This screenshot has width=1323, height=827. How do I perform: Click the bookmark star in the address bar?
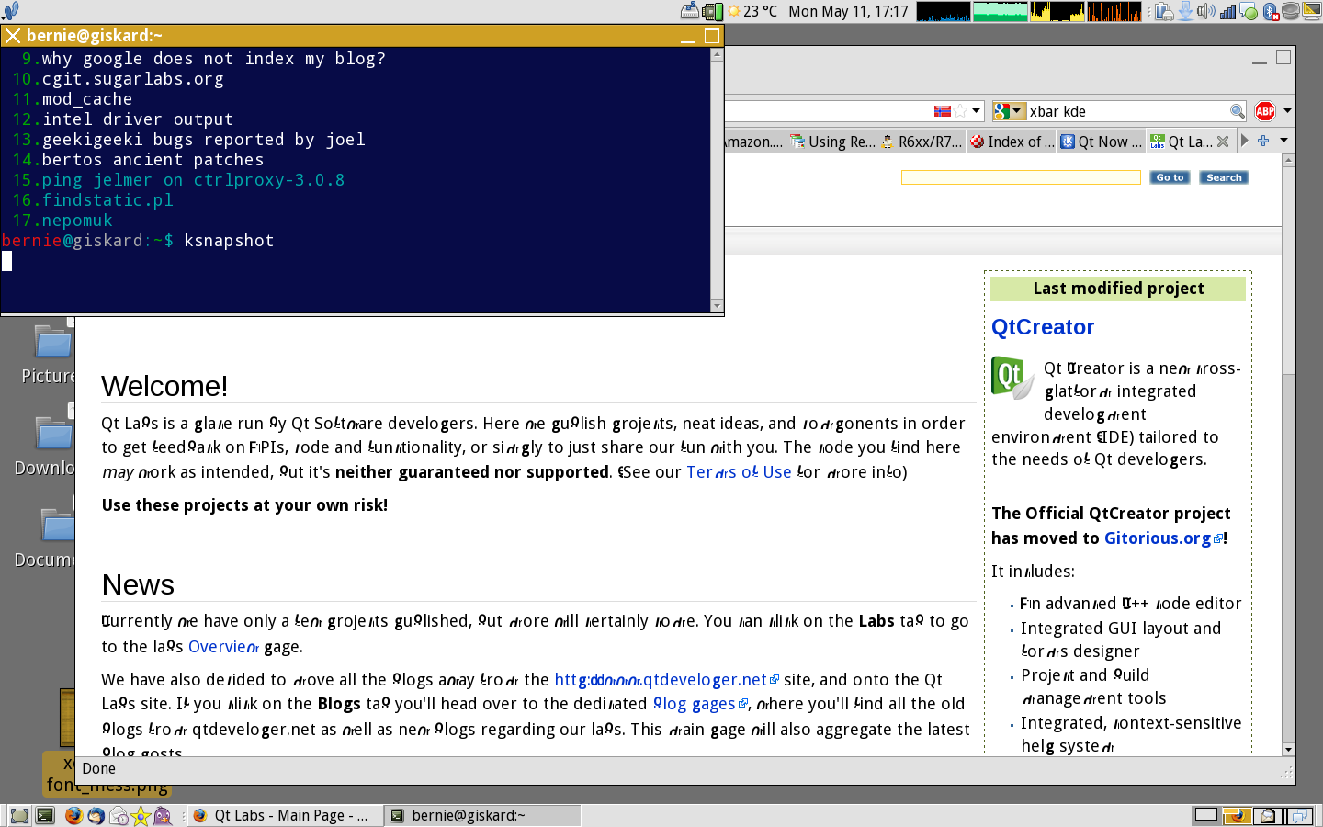coord(960,111)
